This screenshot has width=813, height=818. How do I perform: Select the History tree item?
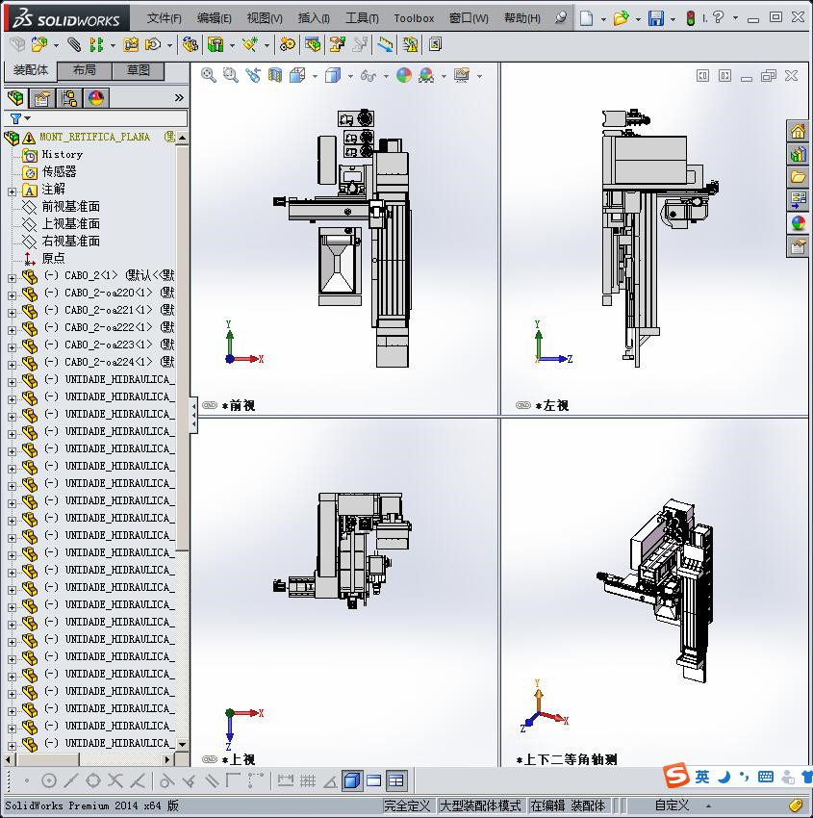pos(62,154)
